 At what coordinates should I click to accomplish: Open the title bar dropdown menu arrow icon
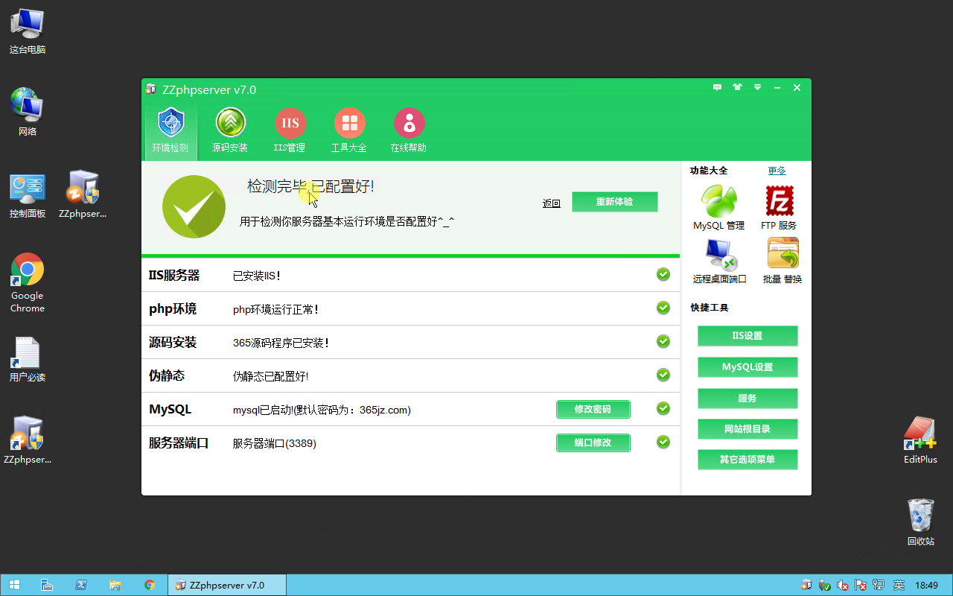click(x=757, y=88)
